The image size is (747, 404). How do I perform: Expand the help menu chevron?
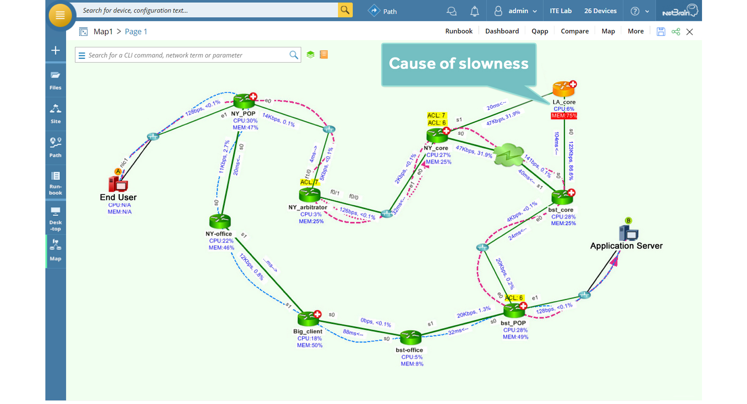click(x=647, y=11)
